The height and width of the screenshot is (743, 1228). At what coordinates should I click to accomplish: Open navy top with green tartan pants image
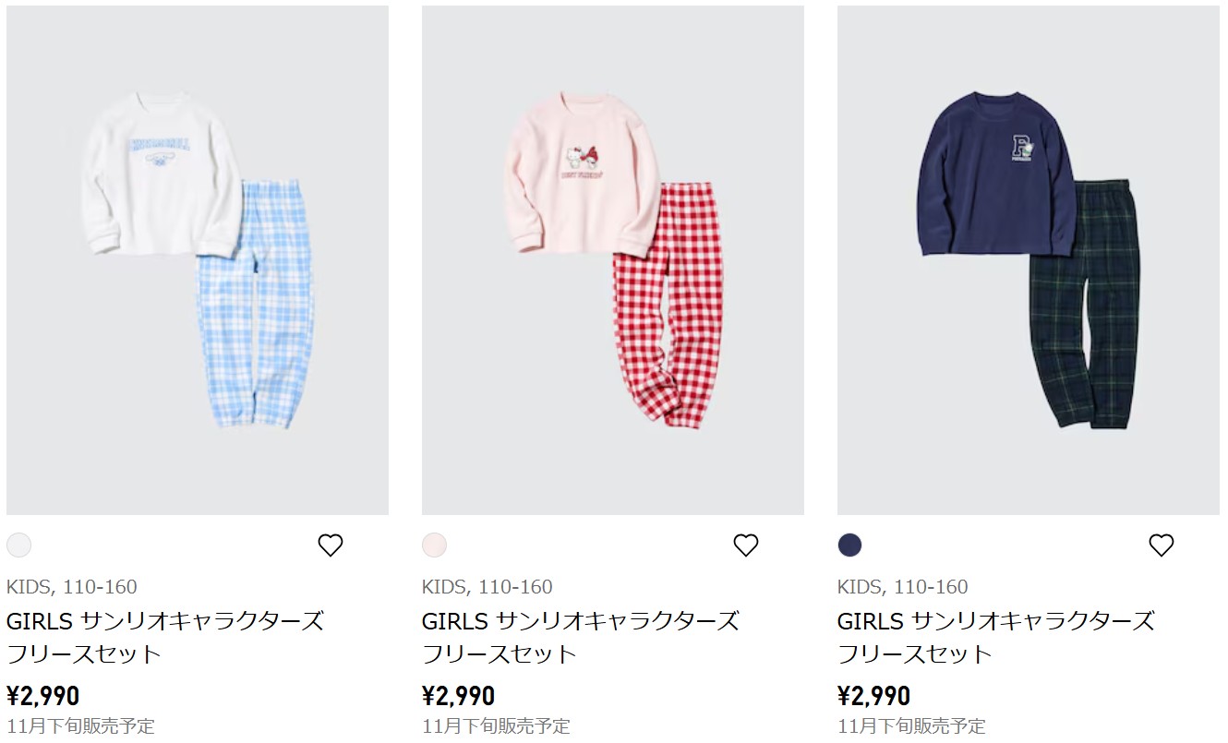[x=1029, y=260]
